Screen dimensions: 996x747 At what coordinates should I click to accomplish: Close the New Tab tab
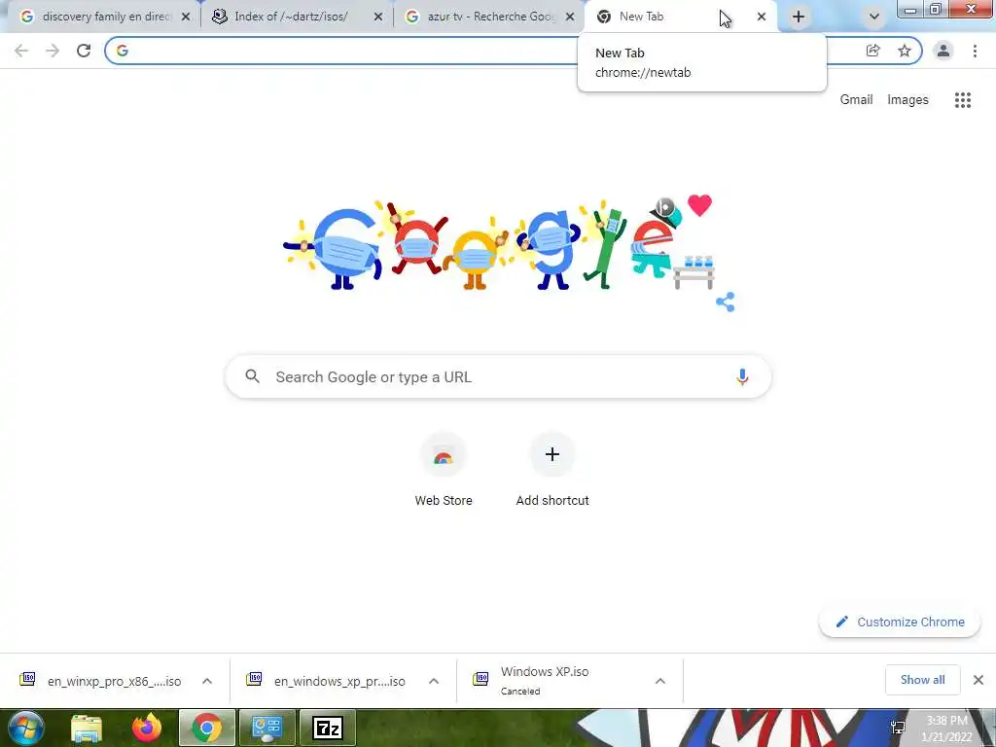coord(762,18)
